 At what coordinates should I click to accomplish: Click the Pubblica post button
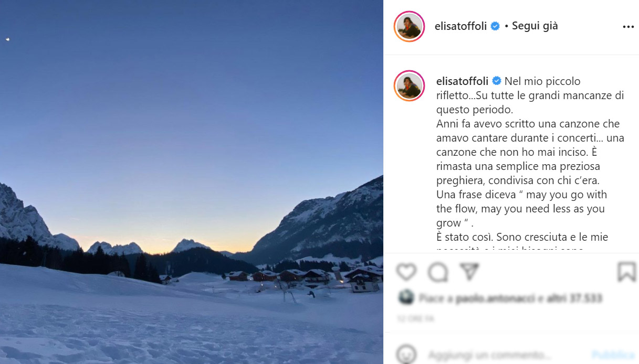coord(613,355)
